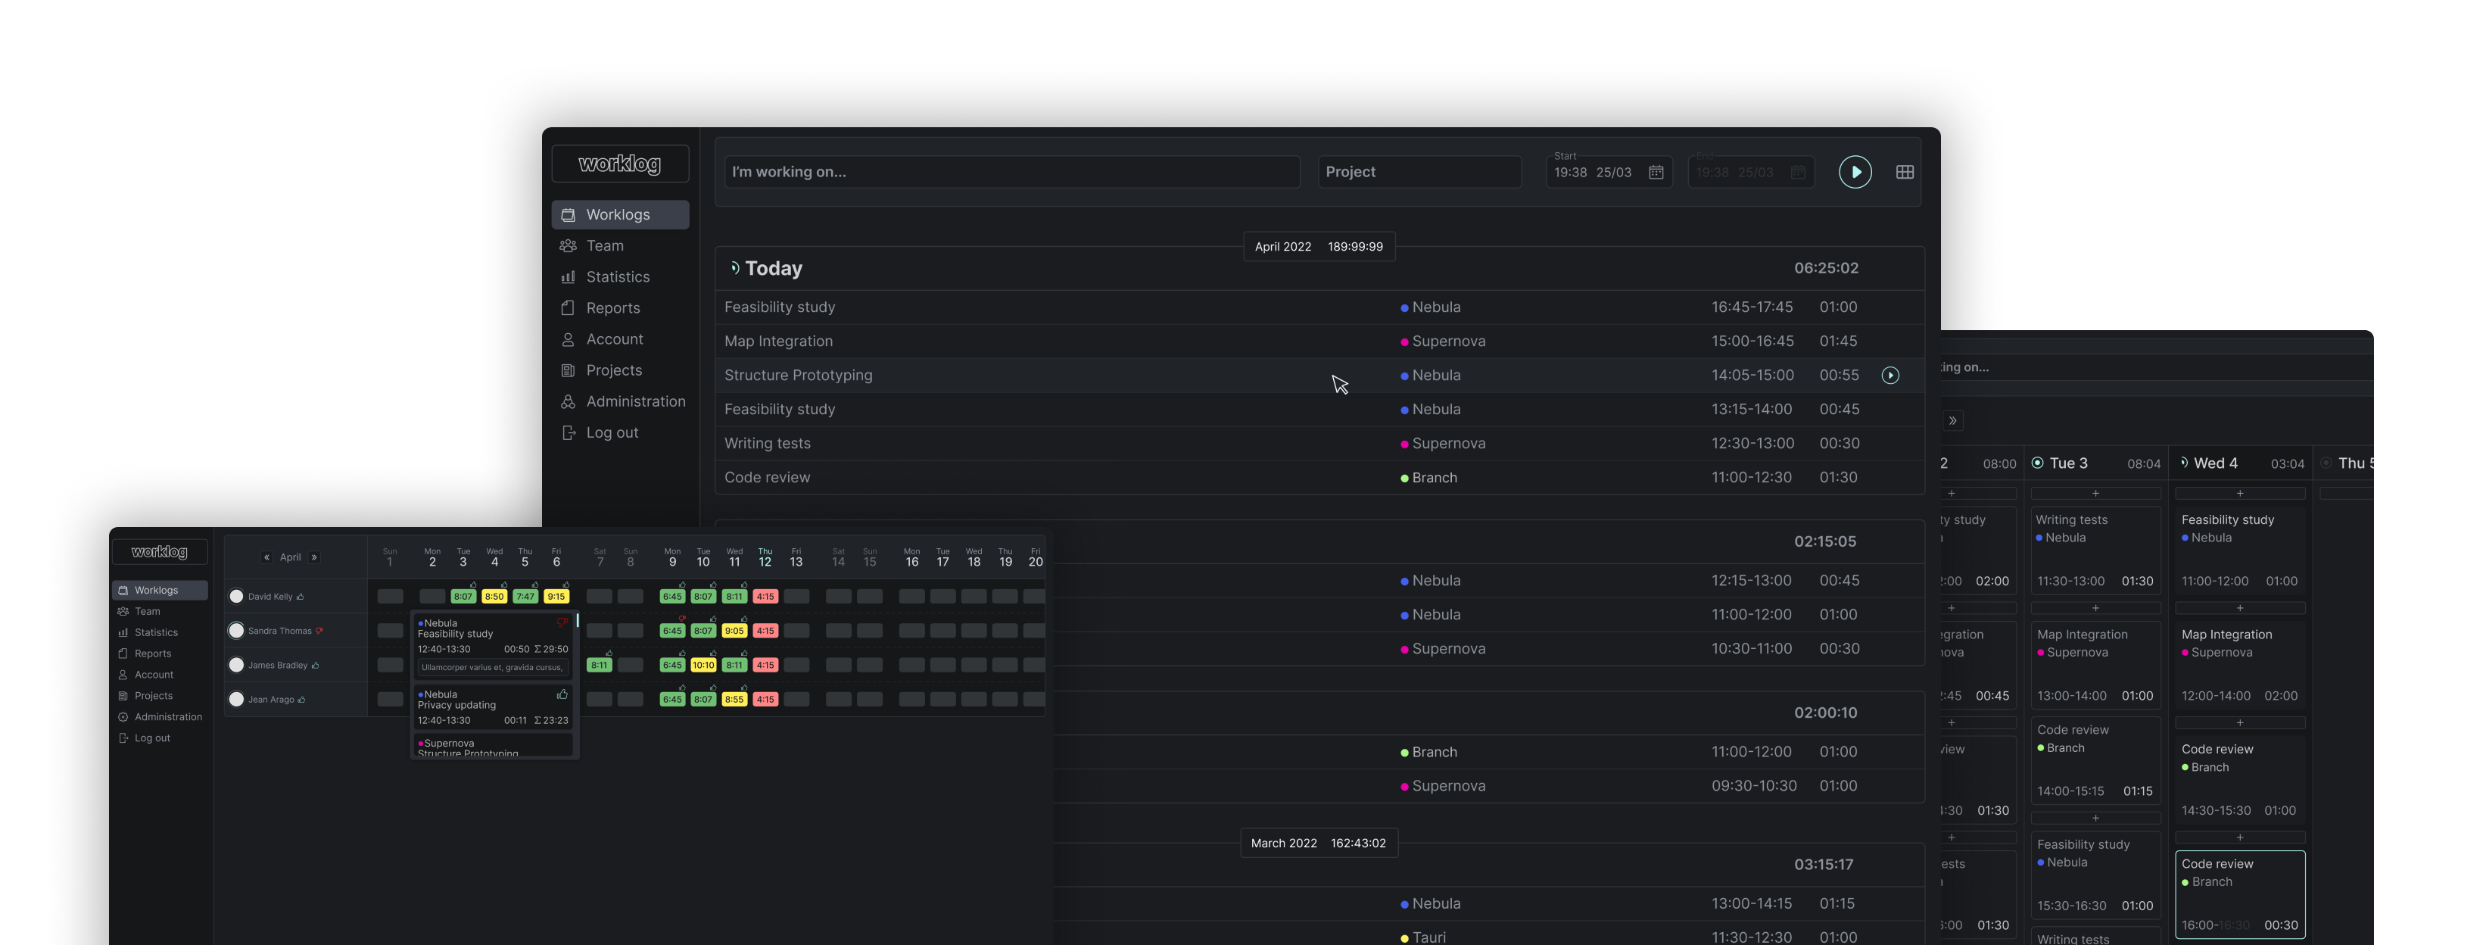Add entry via plus button under Tue 3 header
The width and height of the screenshot is (2483, 945).
(x=2095, y=494)
